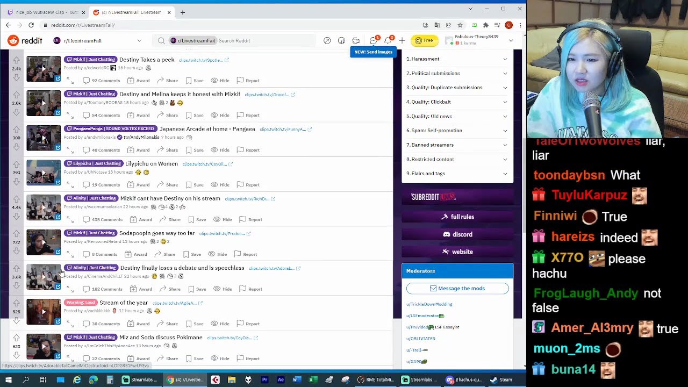Click the 'Mizkif | Just Chatting' flair on 'Destiny Takes a peek'

click(90, 60)
